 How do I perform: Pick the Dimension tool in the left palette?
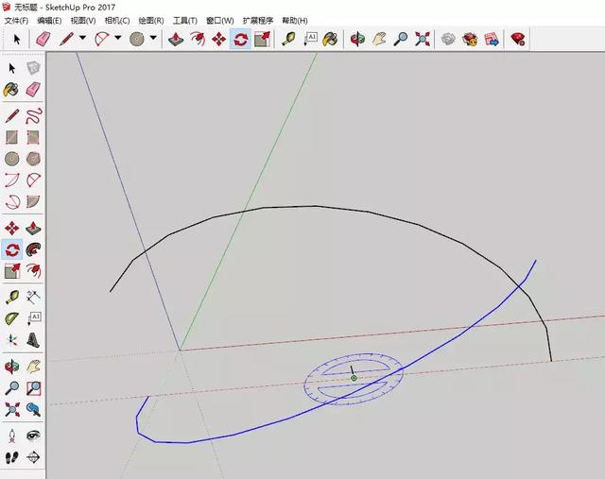click(33, 297)
